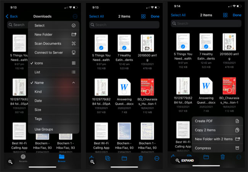Choose the List view option icon
Image resolution: width=248 pixels, height=172 pixels.
[x=74, y=72]
